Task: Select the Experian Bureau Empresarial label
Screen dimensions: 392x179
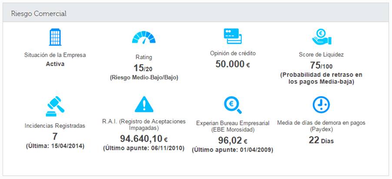Action: pos(233,124)
